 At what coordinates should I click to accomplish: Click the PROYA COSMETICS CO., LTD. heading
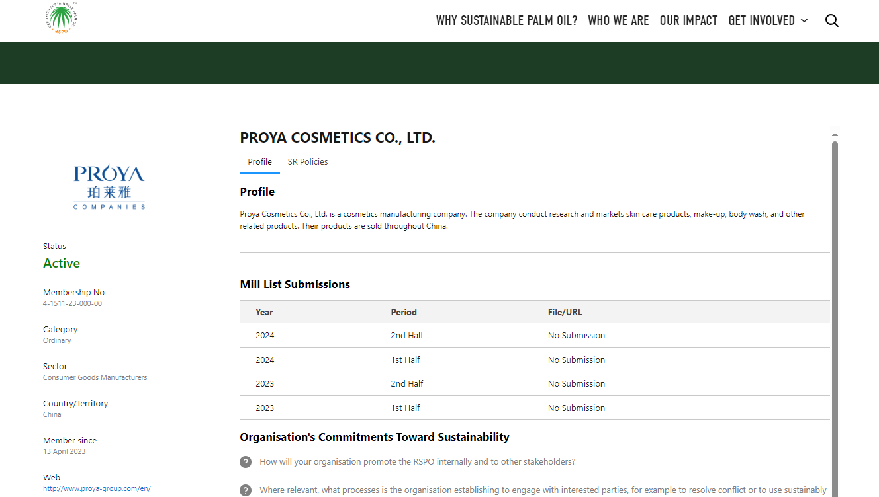coord(338,138)
